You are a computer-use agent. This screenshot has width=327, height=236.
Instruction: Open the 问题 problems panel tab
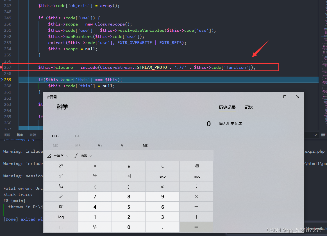click(x=7, y=135)
